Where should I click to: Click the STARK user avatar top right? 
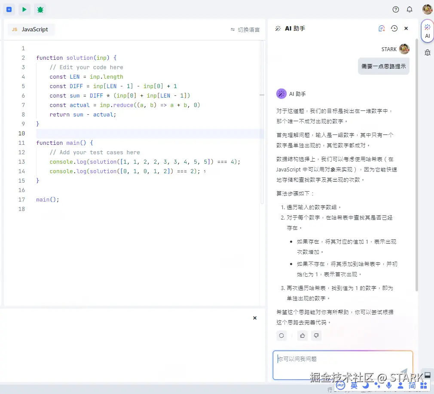[427, 9]
